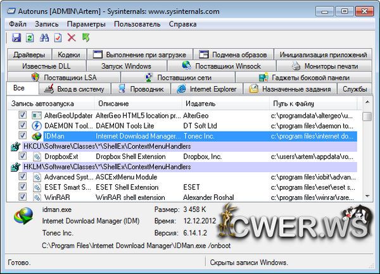Disable the ESET Smart Security entry checkbox
380x274 pixels.
(23, 187)
